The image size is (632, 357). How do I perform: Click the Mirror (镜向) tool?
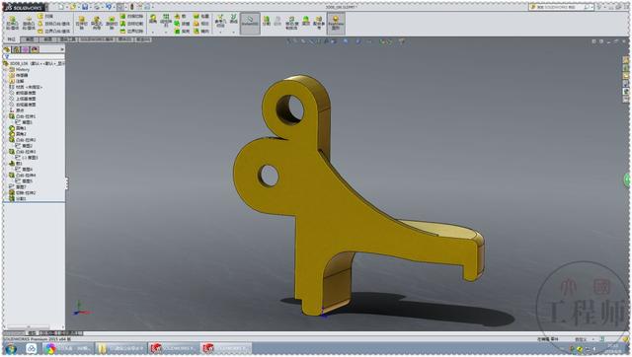pyautogui.click(x=201, y=31)
